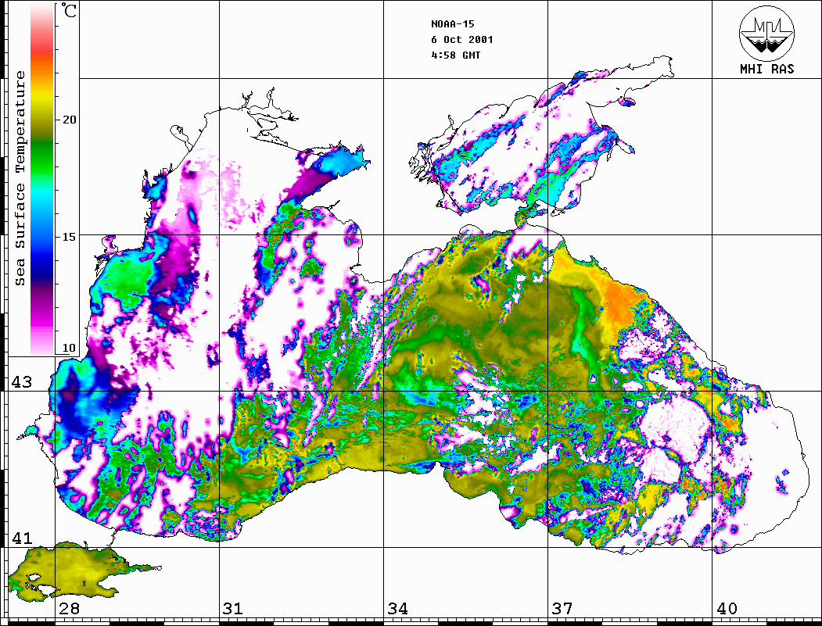This screenshot has height=626, width=822.
Task: Click the dark blue band of the color scale
Action: coord(42,267)
